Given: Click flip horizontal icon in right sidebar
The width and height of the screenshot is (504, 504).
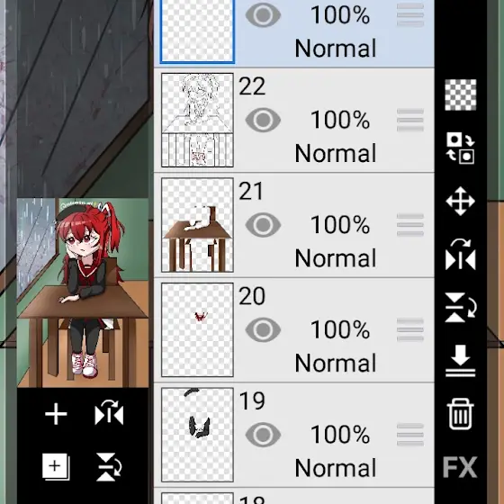Looking at the screenshot, I should click(460, 254).
